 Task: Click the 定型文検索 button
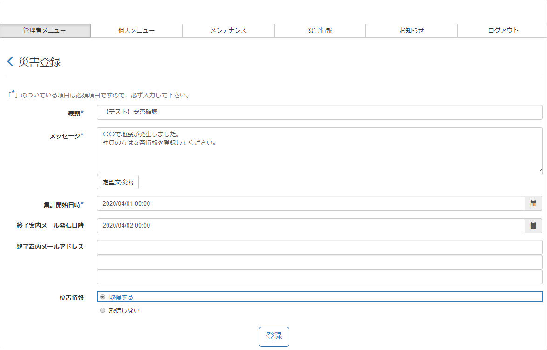pos(118,182)
